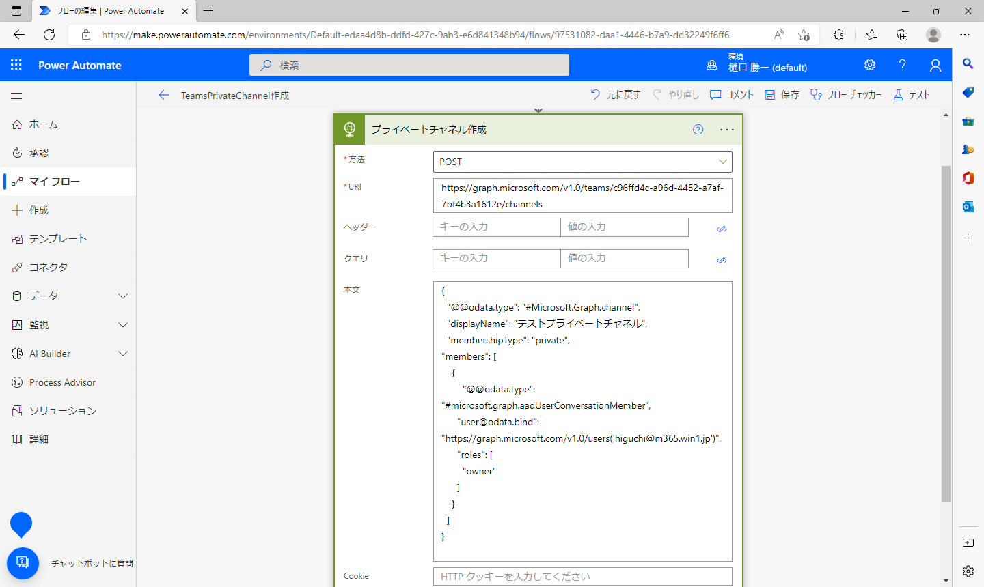Go back with the flow editor arrow
Viewport: 984px width, 587px height.
(164, 95)
